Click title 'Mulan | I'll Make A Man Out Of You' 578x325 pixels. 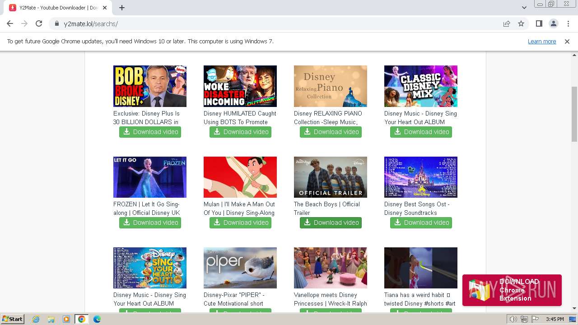239,209
